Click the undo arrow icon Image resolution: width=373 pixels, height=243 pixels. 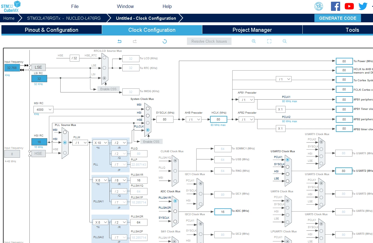119,41
